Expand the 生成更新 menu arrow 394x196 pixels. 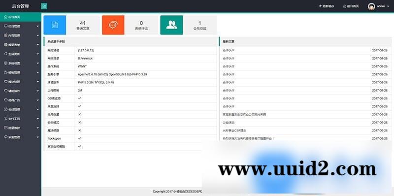pos(38,54)
